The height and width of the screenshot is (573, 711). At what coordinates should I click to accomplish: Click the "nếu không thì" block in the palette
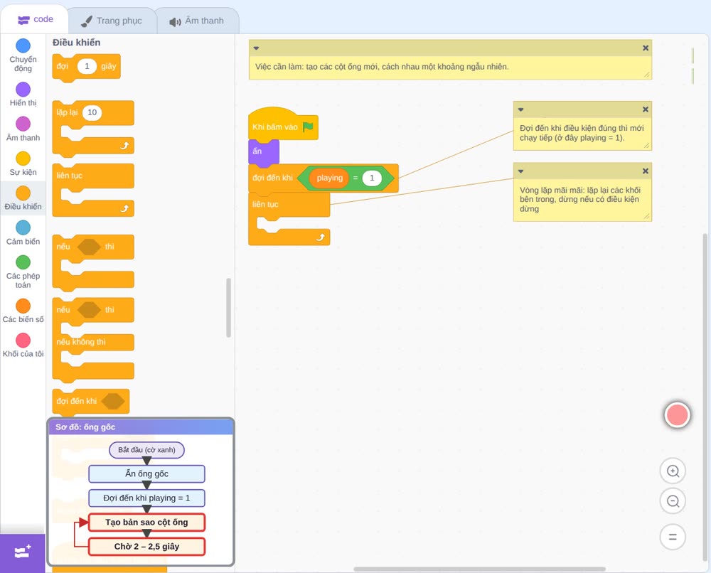click(81, 342)
